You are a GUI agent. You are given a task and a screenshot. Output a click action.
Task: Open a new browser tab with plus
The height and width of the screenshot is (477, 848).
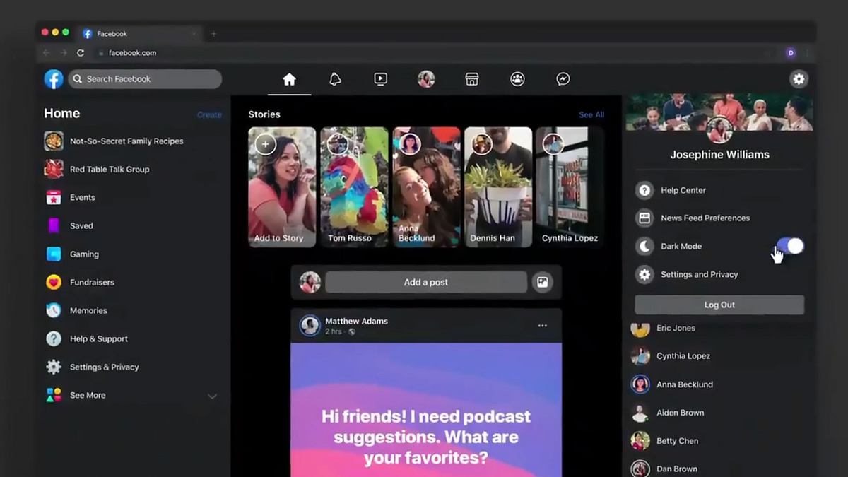pos(213,33)
